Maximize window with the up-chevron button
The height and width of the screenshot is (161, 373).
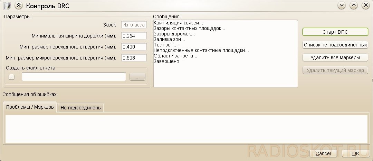[x=354, y=6]
